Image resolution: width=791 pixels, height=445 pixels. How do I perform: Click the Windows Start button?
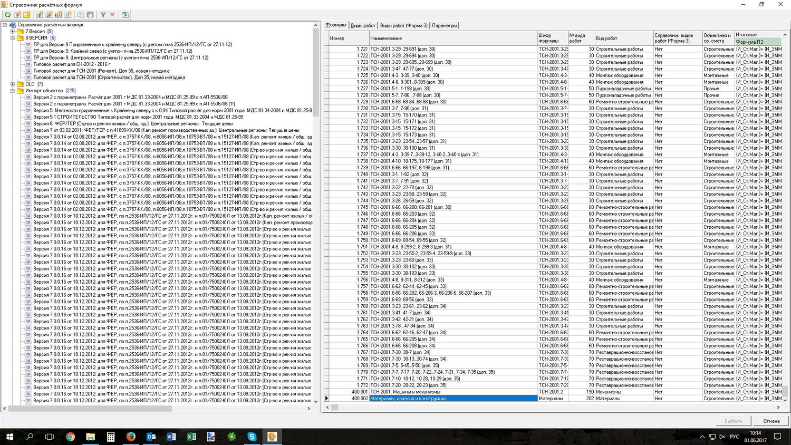click(9, 437)
